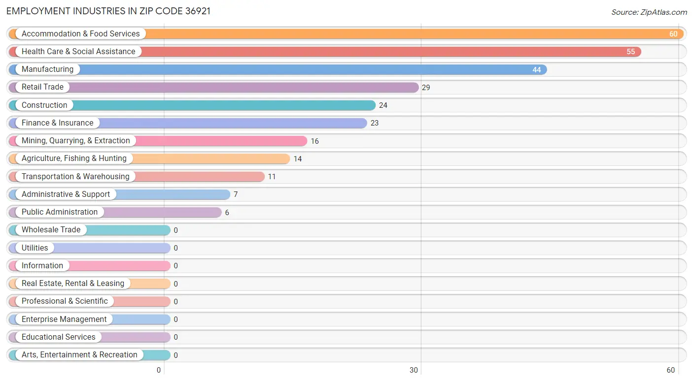Click the Source: ZipAtlas.com credit text
This screenshot has height=382, width=693.
pyautogui.click(x=649, y=12)
